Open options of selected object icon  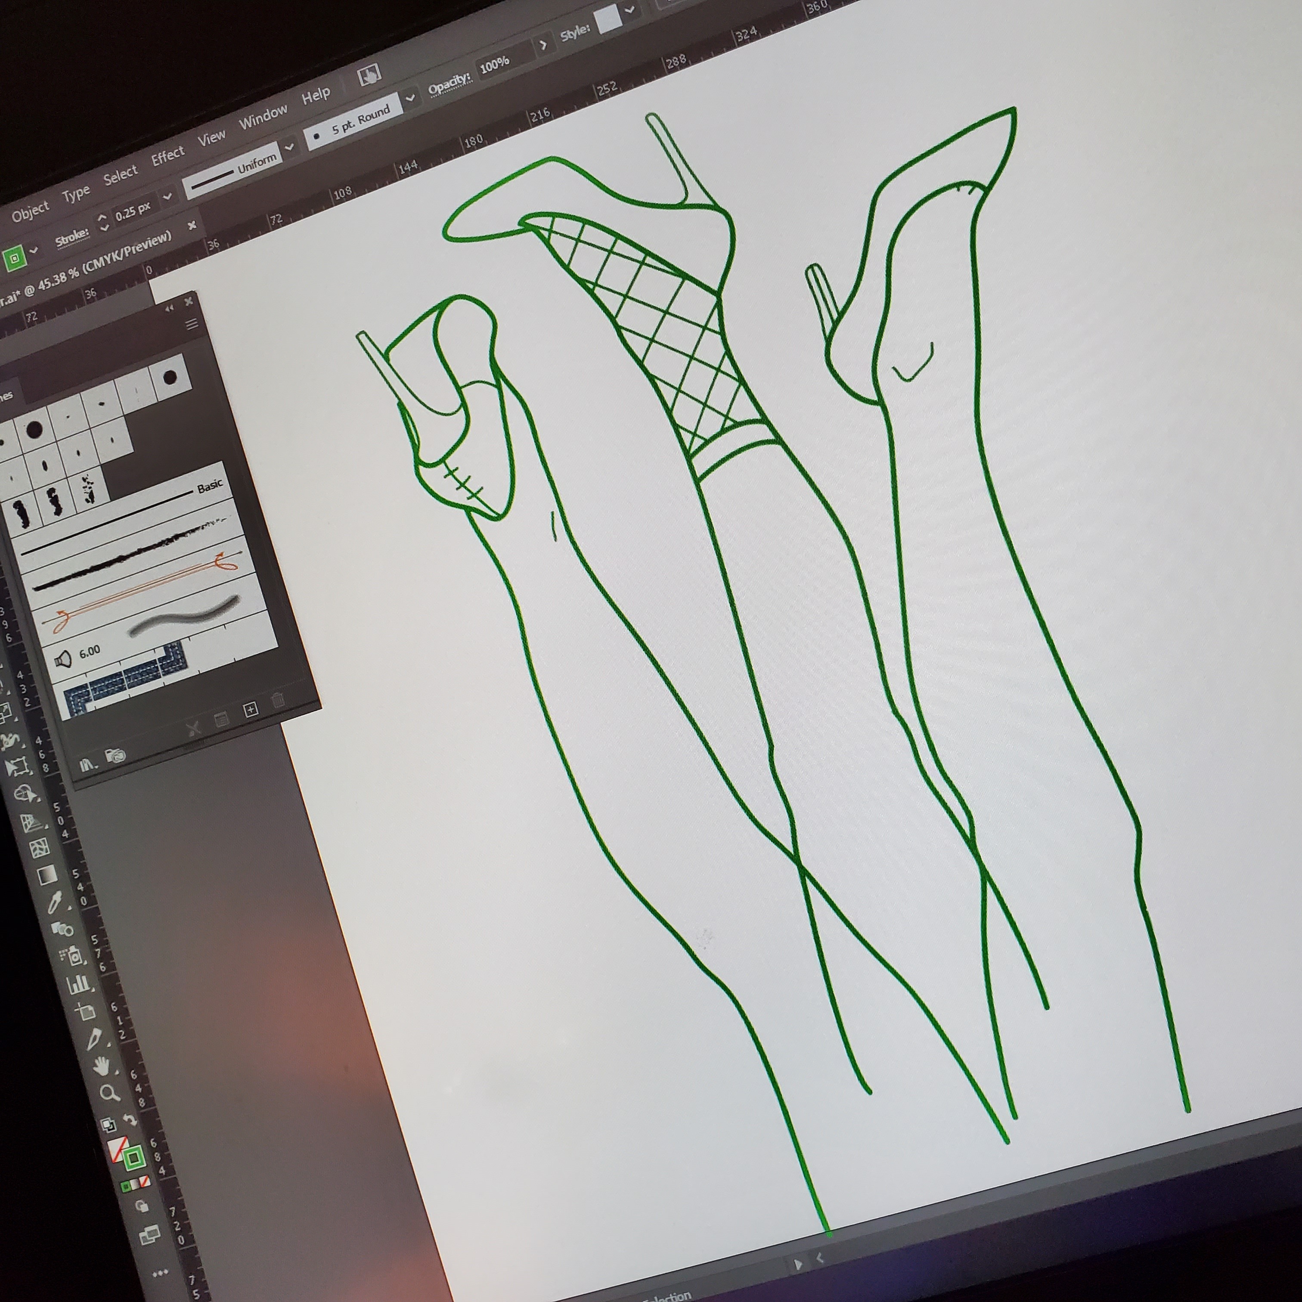tap(221, 719)
